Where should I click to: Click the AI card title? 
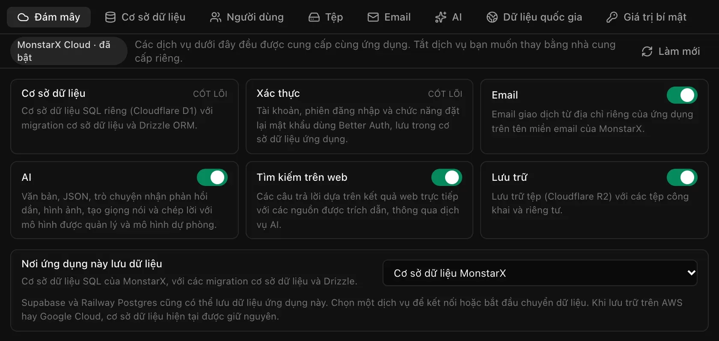[x=27, y=177]
